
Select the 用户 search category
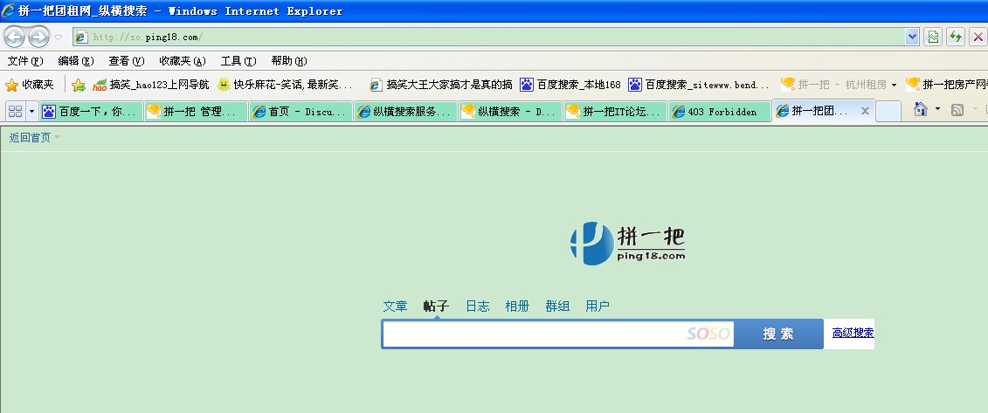[598, 306]
